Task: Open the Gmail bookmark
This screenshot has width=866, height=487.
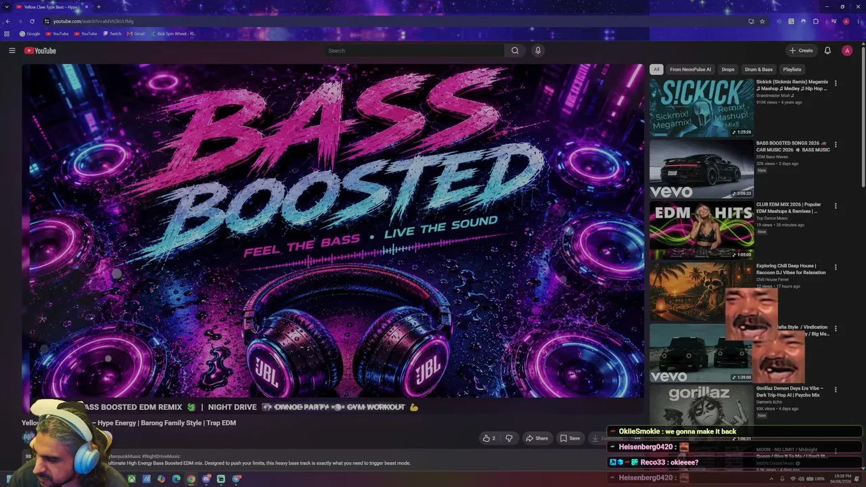Action: tap(136, 33)
